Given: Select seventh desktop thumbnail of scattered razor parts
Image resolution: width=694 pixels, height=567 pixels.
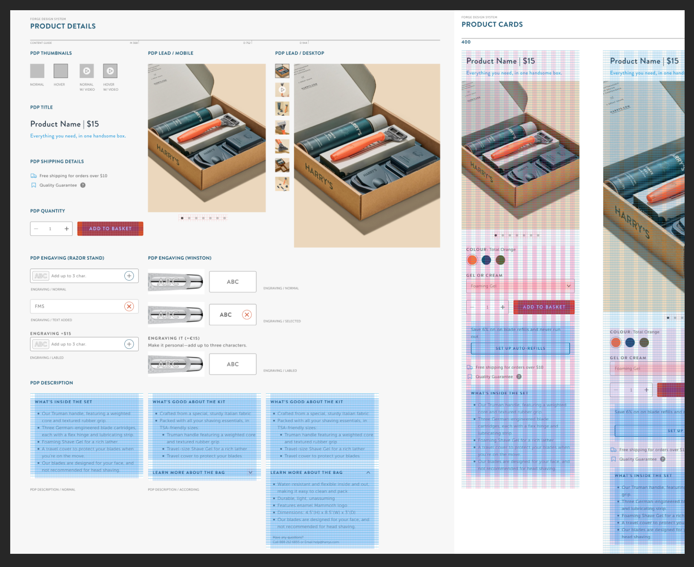Looking at the screenshot, I should pos(282,184).
